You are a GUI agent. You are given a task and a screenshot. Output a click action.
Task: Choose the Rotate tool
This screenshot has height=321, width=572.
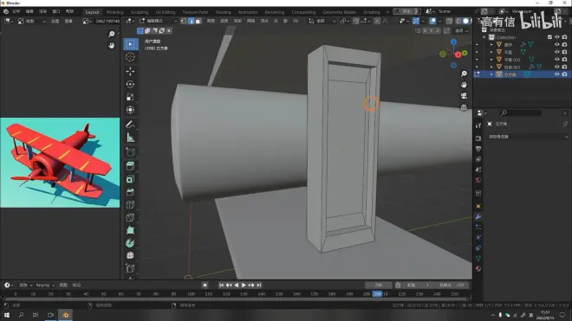tap(130, 84)
